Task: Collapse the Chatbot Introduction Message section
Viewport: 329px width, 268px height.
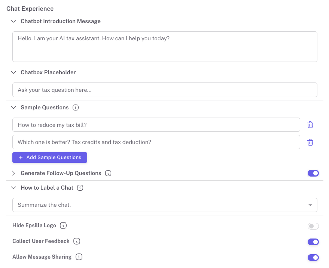Action: coord(14,21)
